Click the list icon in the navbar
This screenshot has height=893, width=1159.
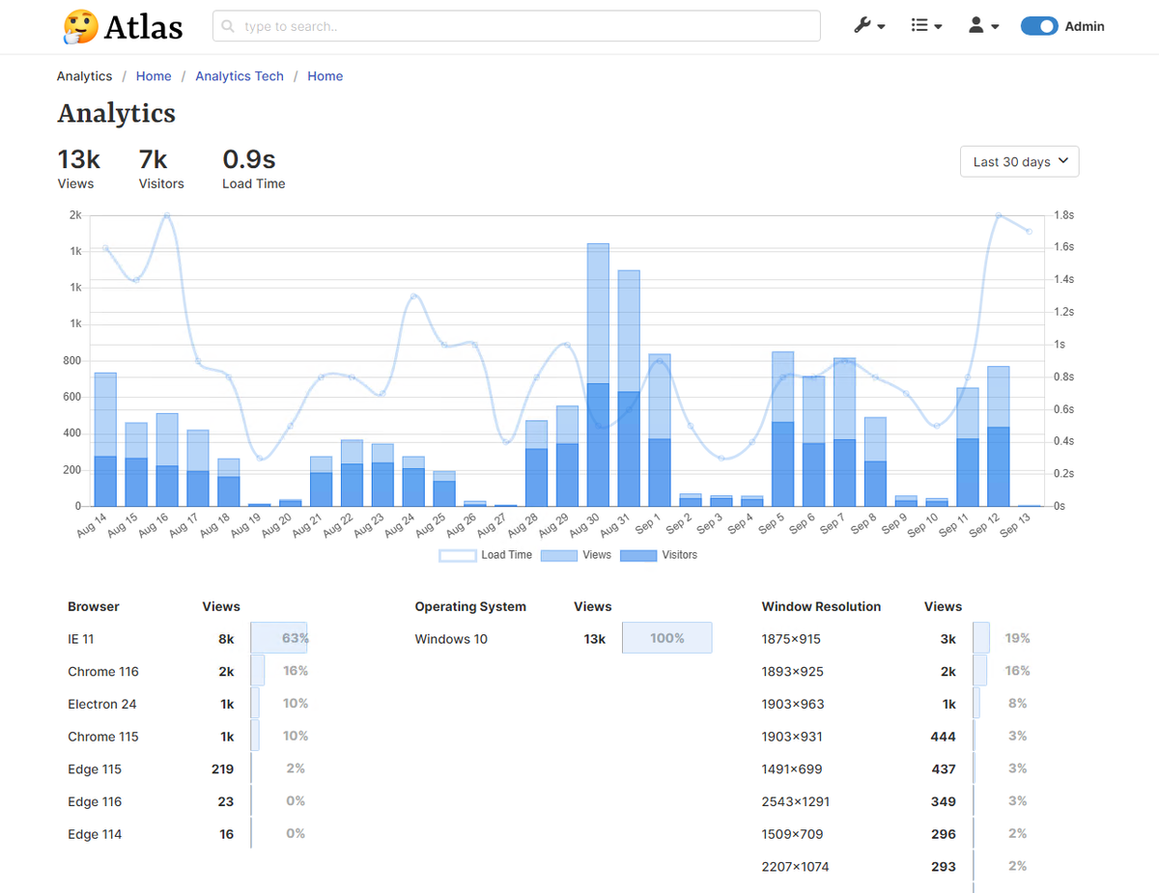tap(921, 26)
